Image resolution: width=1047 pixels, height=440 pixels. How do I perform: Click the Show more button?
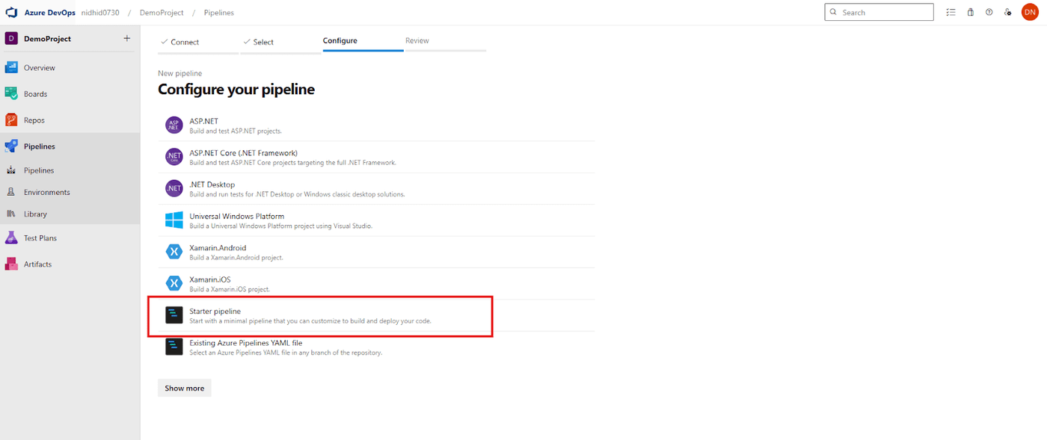tap(185, 388)
